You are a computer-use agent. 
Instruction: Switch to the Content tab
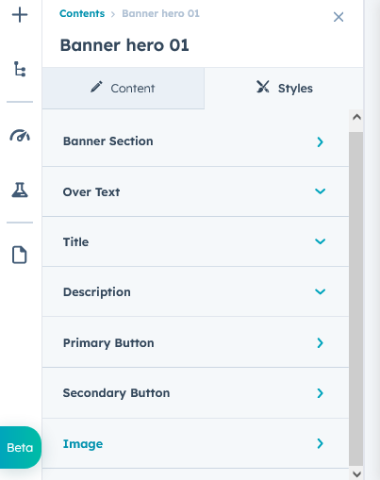(124, 89)
